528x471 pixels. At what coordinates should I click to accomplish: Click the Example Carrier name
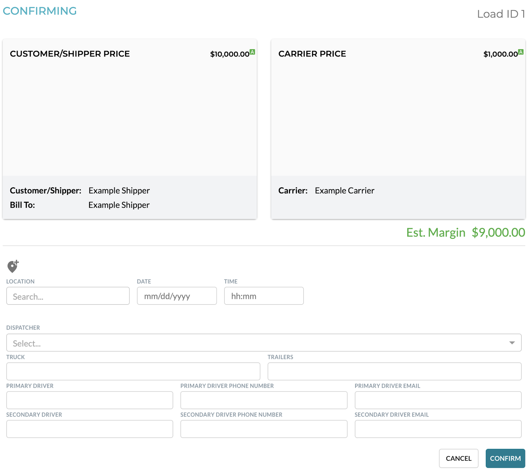(x=344, y=190)
